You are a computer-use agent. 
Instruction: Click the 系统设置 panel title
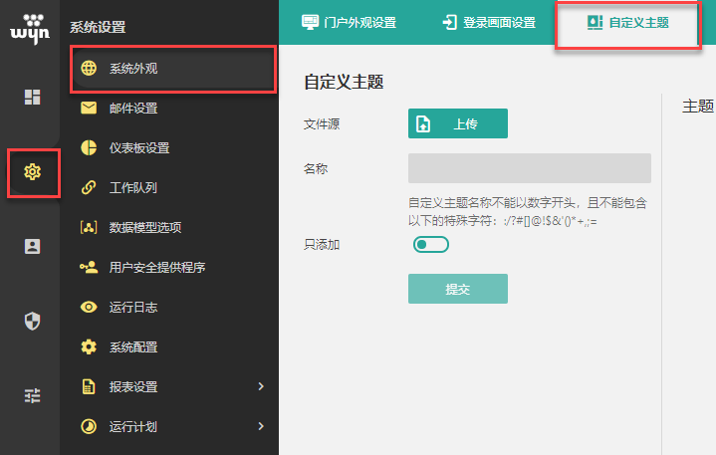[98, 27]
